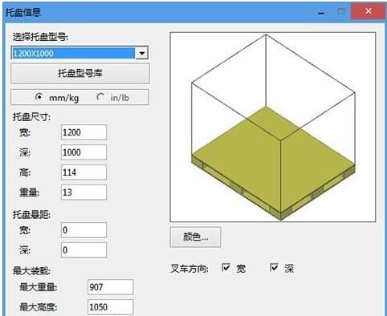Select the 1200X1000 combo box text

(x=73, y=53)
